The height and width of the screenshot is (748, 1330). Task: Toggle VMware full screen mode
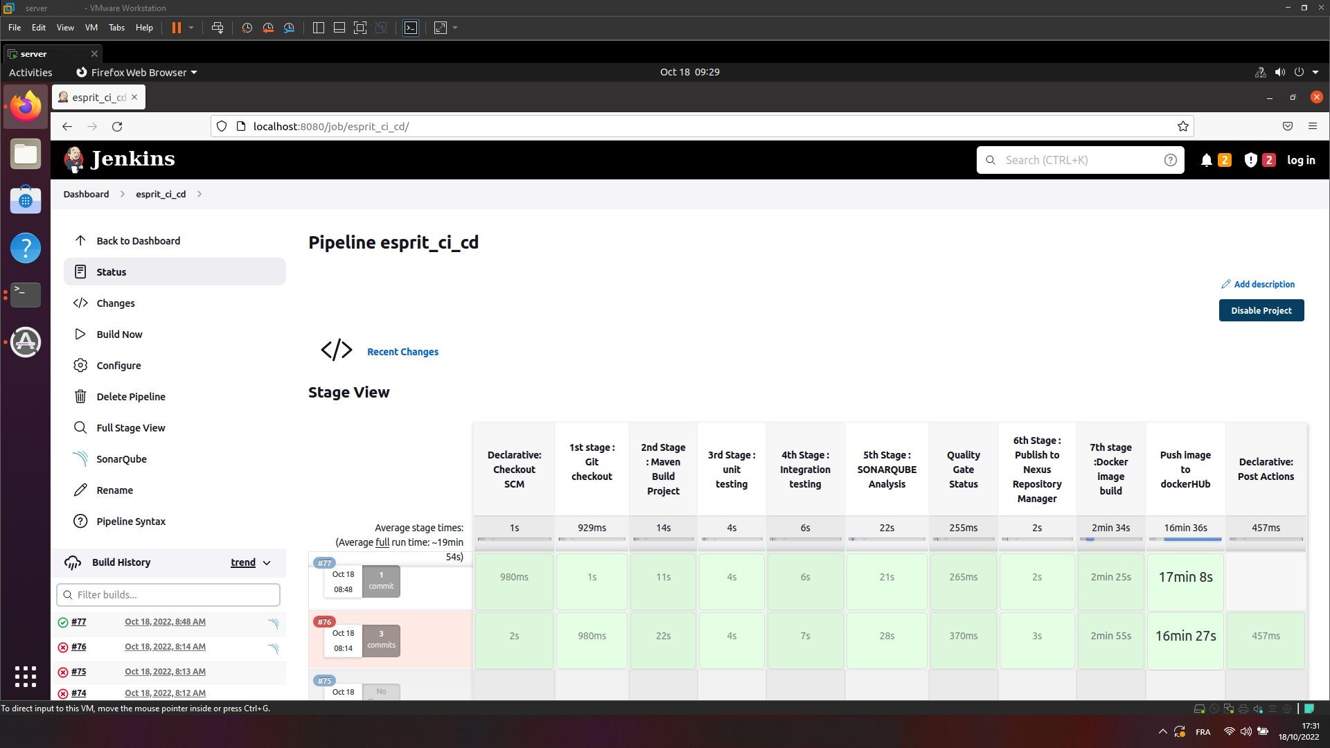(x=360, y=28)
